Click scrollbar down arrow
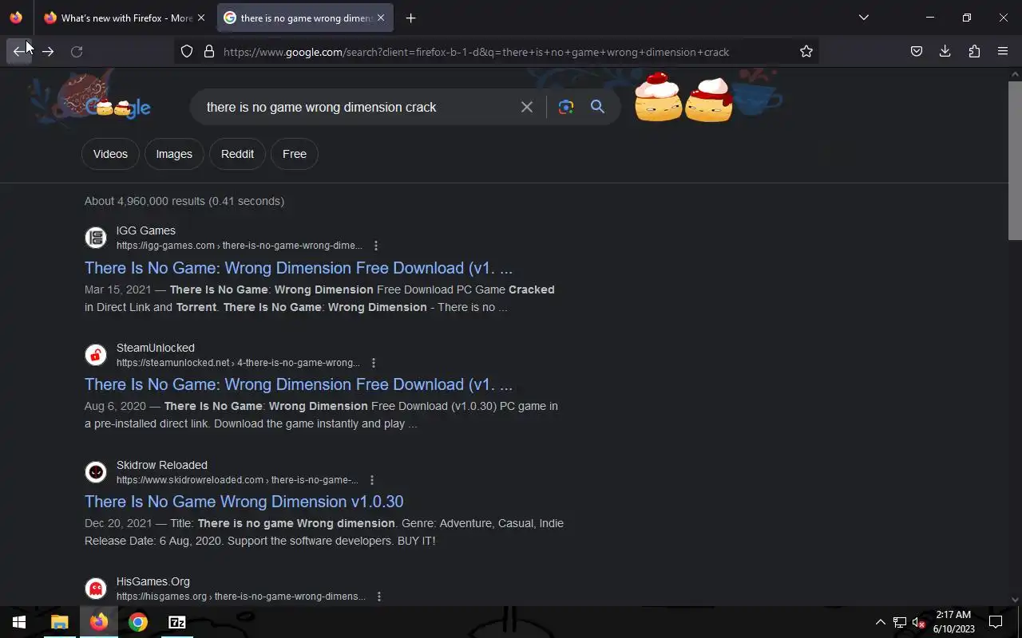 click(1015, 600)
